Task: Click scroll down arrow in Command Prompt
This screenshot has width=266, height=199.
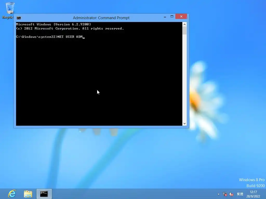Action: tap(185, 124)
